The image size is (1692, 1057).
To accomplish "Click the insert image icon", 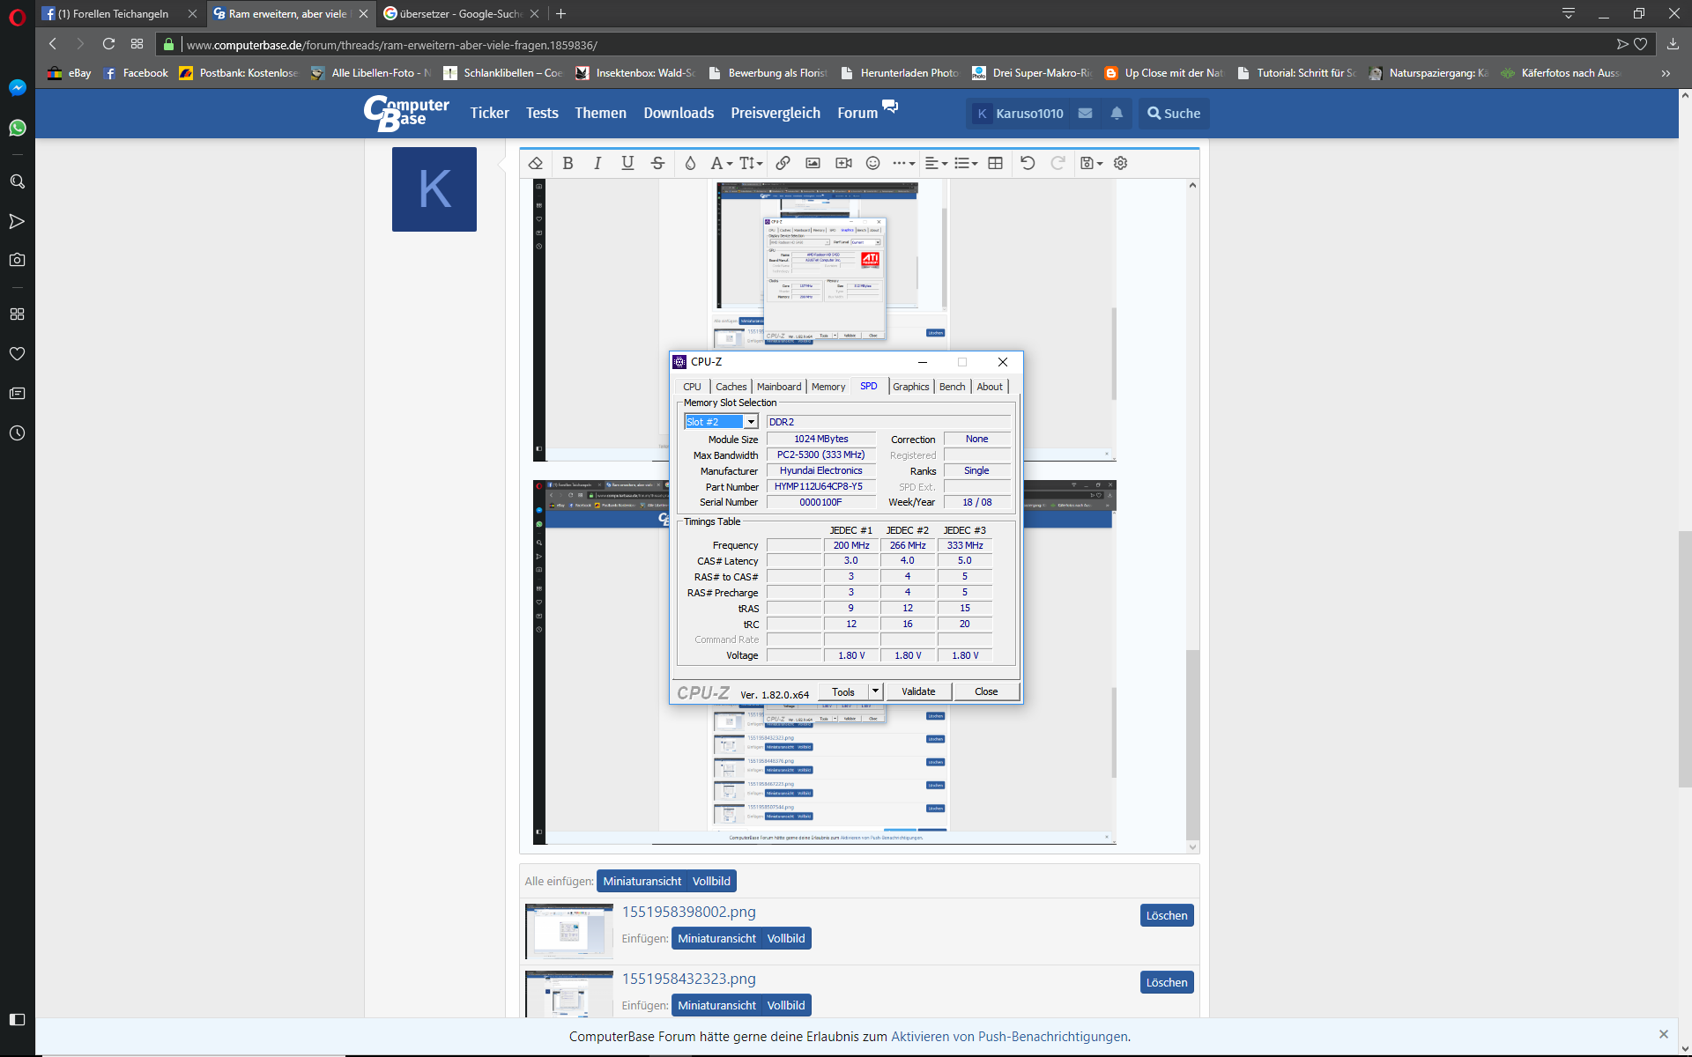I will click(813, 163).
